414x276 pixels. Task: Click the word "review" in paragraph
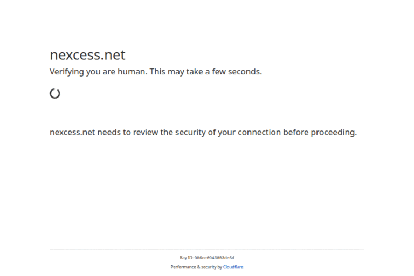(x=145, y=132)
